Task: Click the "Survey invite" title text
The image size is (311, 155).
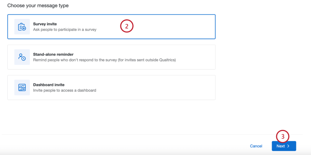Action: [x=45, y=24]
